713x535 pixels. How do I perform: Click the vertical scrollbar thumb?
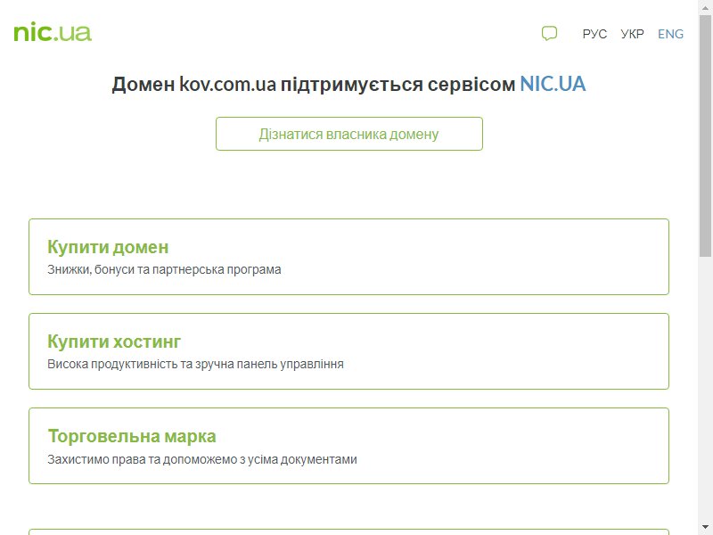pyautogui.click(x=705, y=136)
